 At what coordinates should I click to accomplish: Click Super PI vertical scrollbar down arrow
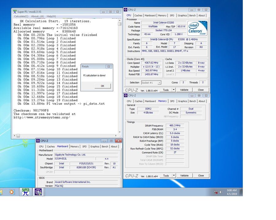click(x=120, y=132)
